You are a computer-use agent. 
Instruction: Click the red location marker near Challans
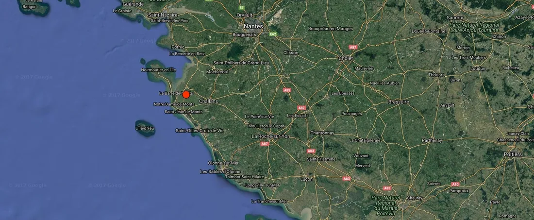[186, 95]
